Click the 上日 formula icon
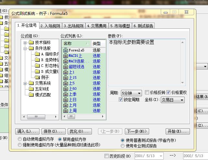Viewport: 208px width, 160px height. click(66, 100)
